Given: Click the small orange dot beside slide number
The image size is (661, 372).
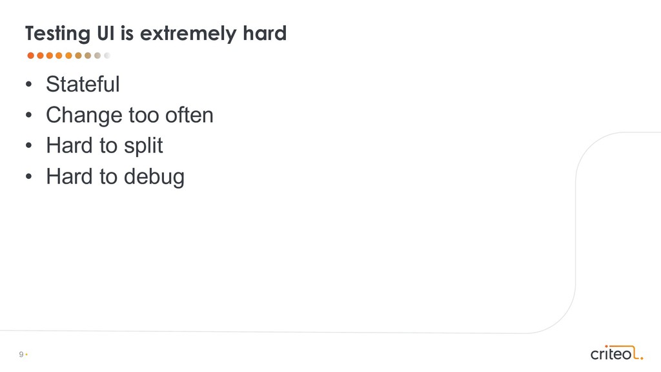Looking at the screenshot, I should [26, 355].
